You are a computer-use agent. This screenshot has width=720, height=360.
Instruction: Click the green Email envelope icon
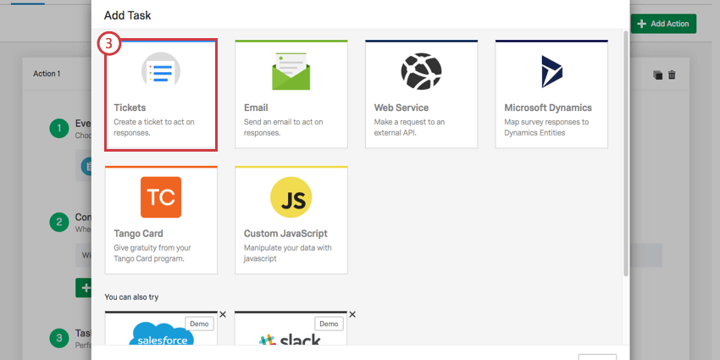point(291,71)
